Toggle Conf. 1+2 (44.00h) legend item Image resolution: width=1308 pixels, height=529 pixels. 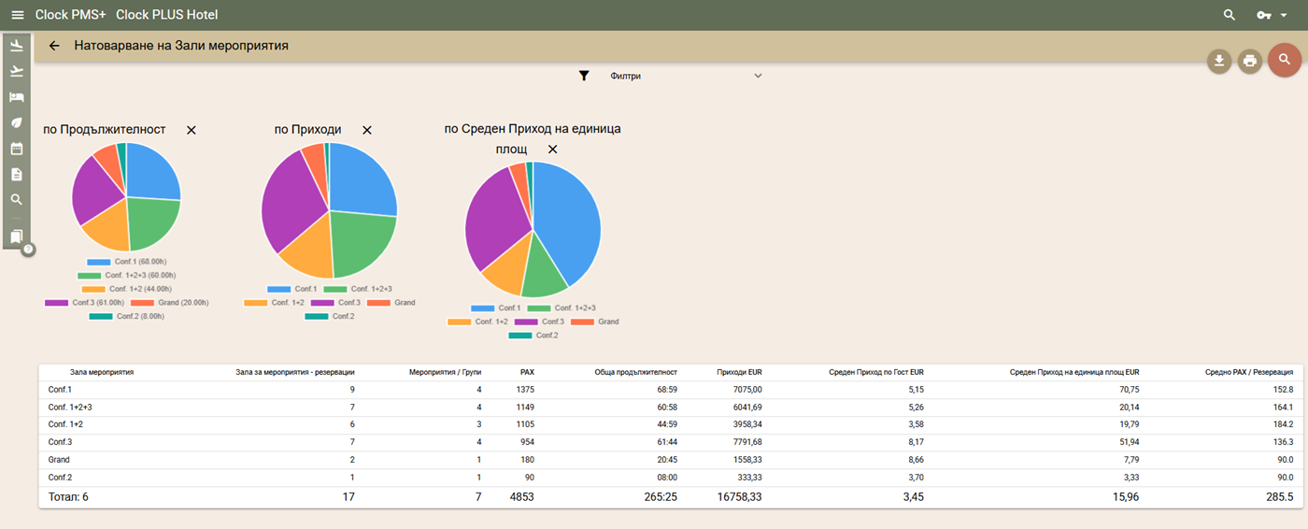pyautogui.click(x=126, y=290)
